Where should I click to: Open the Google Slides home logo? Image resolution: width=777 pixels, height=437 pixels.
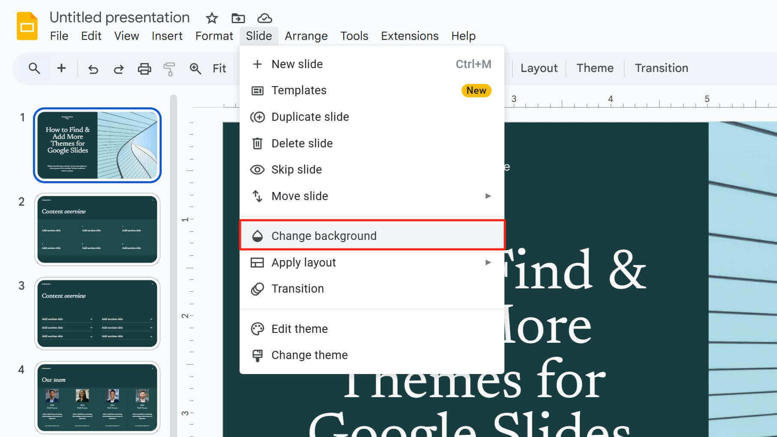click(x=27, y=26)
